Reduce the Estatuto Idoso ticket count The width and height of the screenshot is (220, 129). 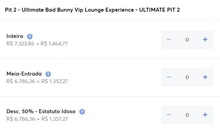(x=169, y=115)
